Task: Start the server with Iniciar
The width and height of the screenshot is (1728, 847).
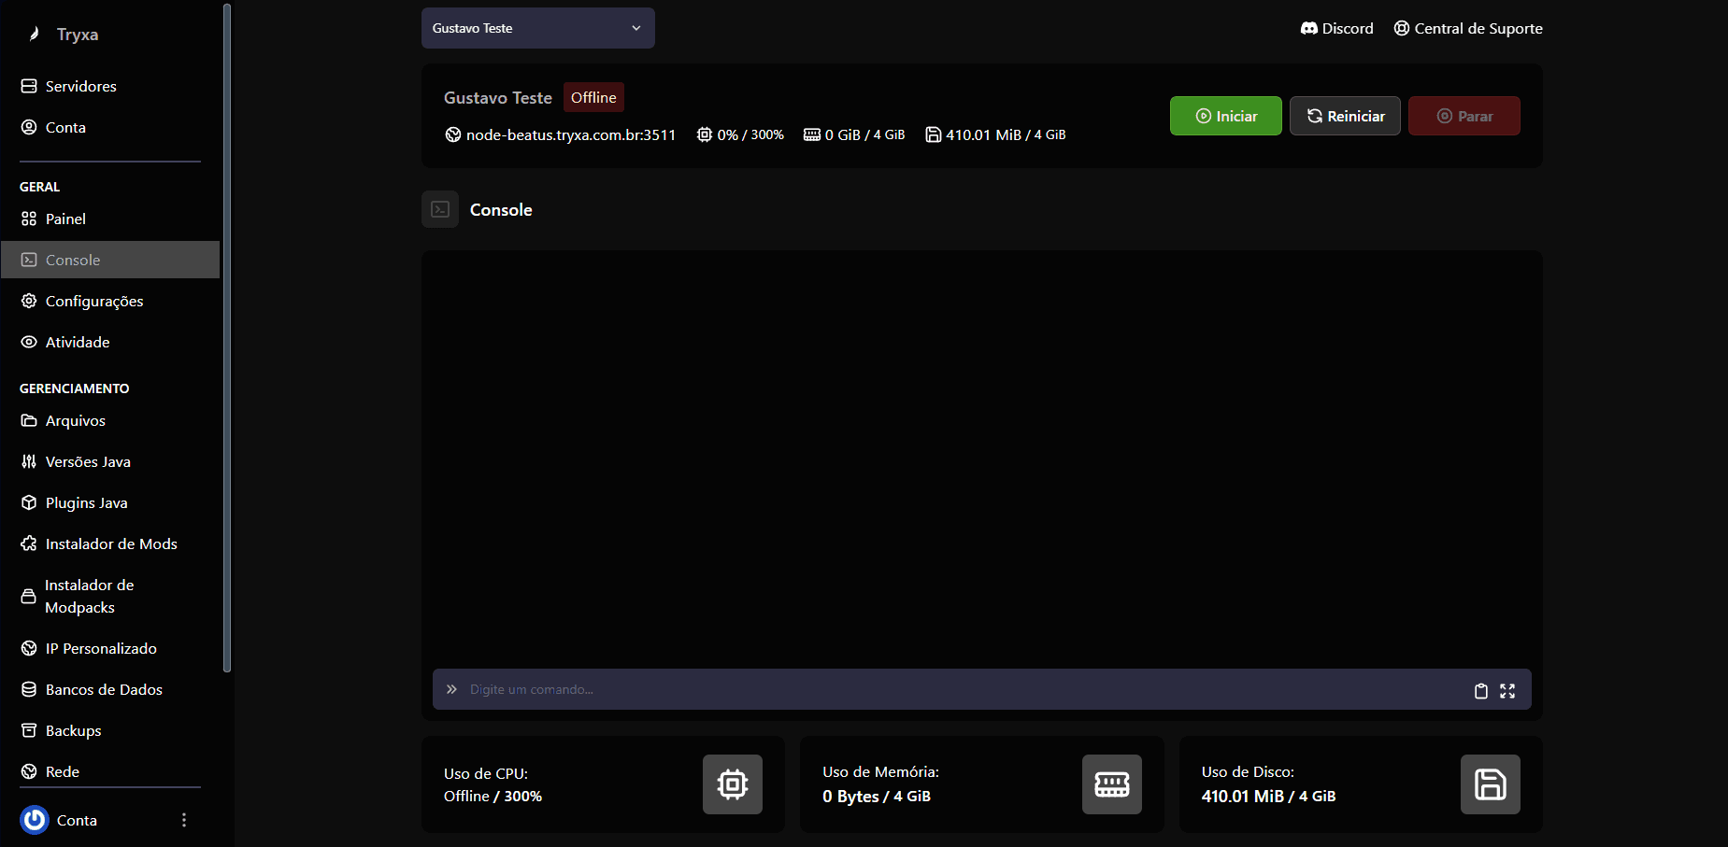Action: click(x=1225, y=116)
